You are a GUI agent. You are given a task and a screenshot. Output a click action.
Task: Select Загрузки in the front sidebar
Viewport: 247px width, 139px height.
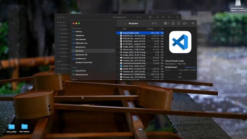(93, 51)
